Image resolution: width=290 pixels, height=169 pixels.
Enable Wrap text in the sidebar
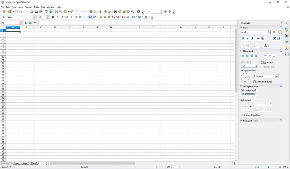tap(262, 62)
